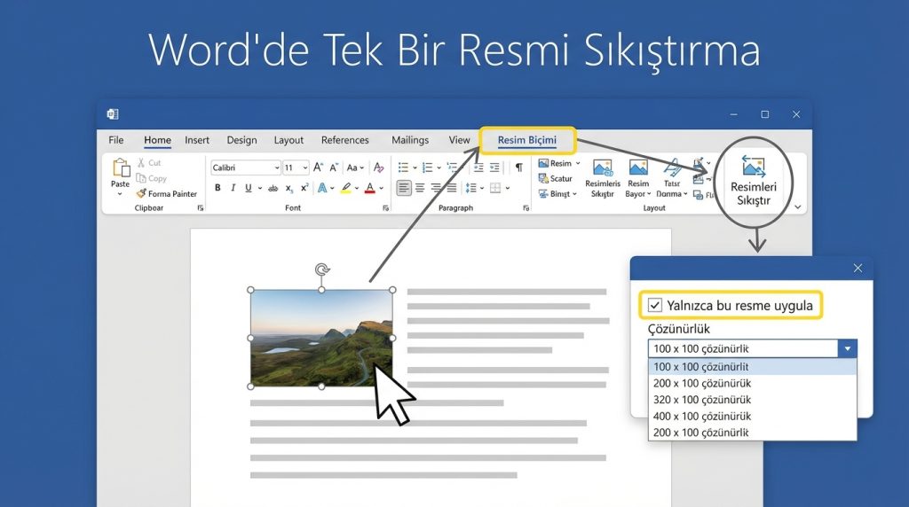Align text right
Viewport: 909px width, 507px height.
(x=435, y=188)
